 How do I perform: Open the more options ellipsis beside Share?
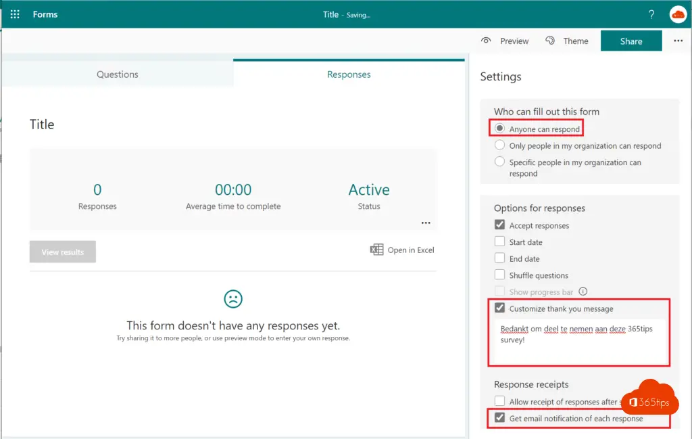pyautogui.click(x=678, y=41)
